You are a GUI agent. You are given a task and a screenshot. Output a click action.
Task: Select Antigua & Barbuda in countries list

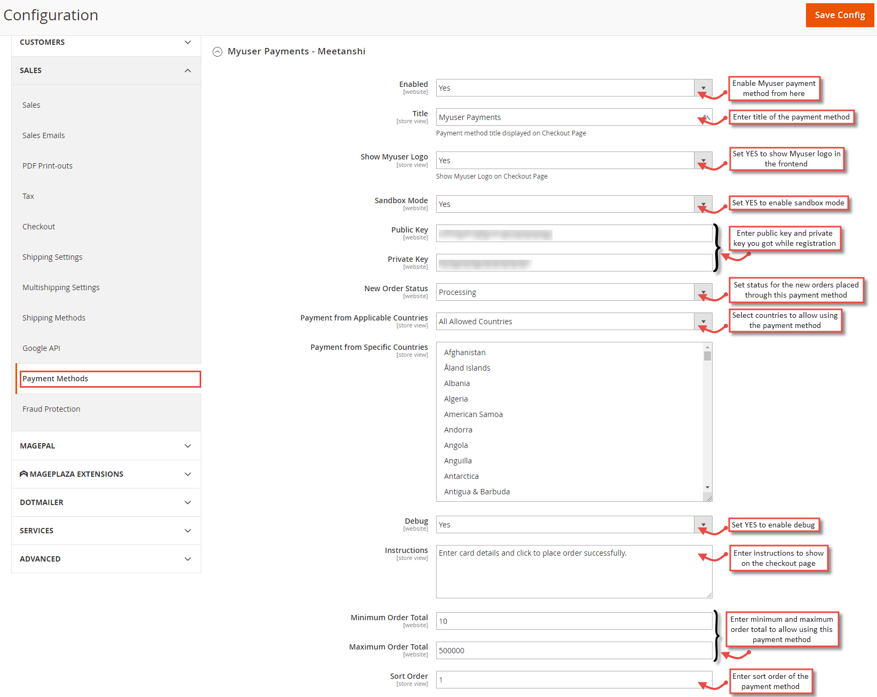click(477, 492)
